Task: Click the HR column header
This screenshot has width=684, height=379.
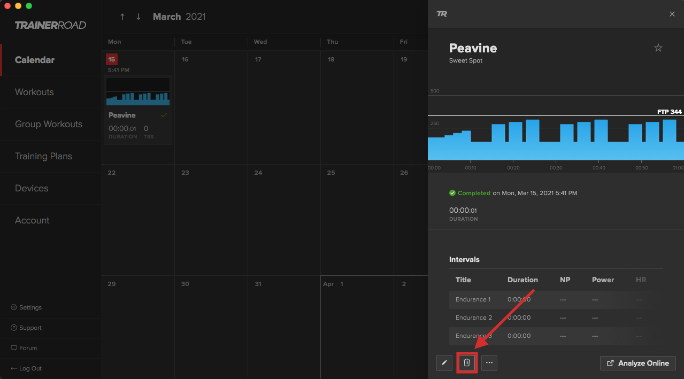Action: pos(641,280)
